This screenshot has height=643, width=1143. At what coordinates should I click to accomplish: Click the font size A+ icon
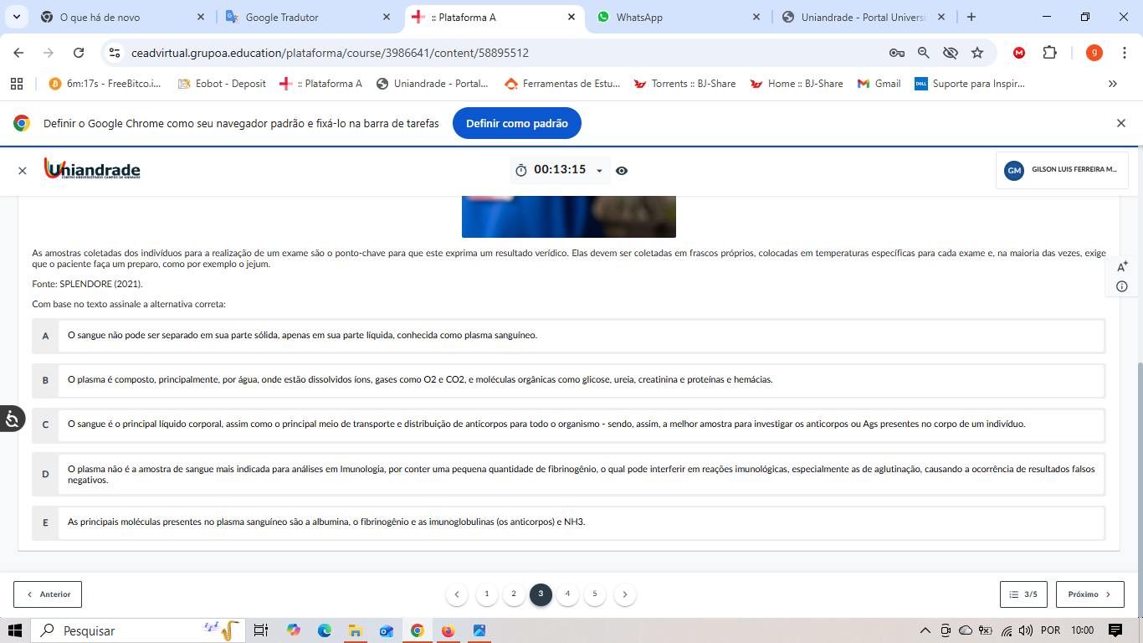(1122, 266)
